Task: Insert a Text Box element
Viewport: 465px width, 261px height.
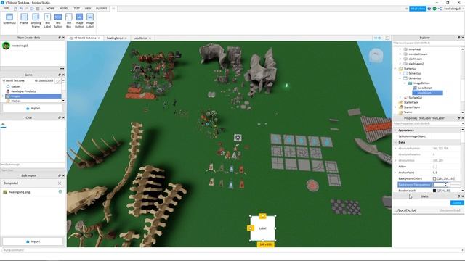Action: pos(68,20)
